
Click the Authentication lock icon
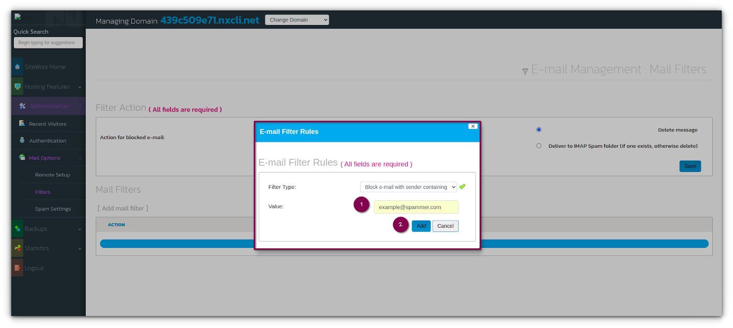coord(22,140)
